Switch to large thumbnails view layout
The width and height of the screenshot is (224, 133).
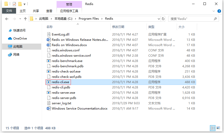coord(218,128)
